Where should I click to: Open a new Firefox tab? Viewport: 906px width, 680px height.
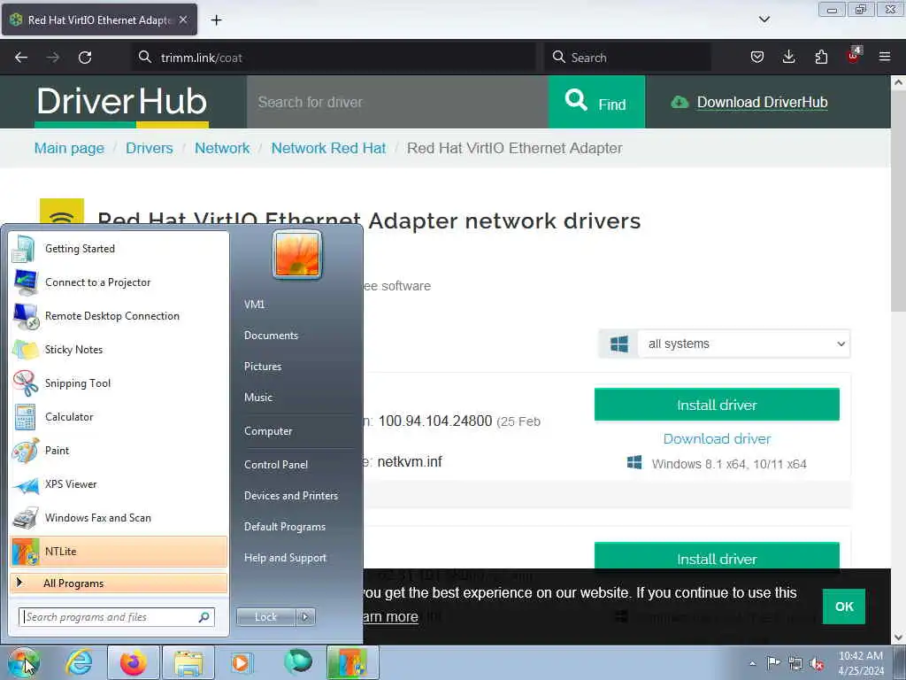tap(216, 19)
